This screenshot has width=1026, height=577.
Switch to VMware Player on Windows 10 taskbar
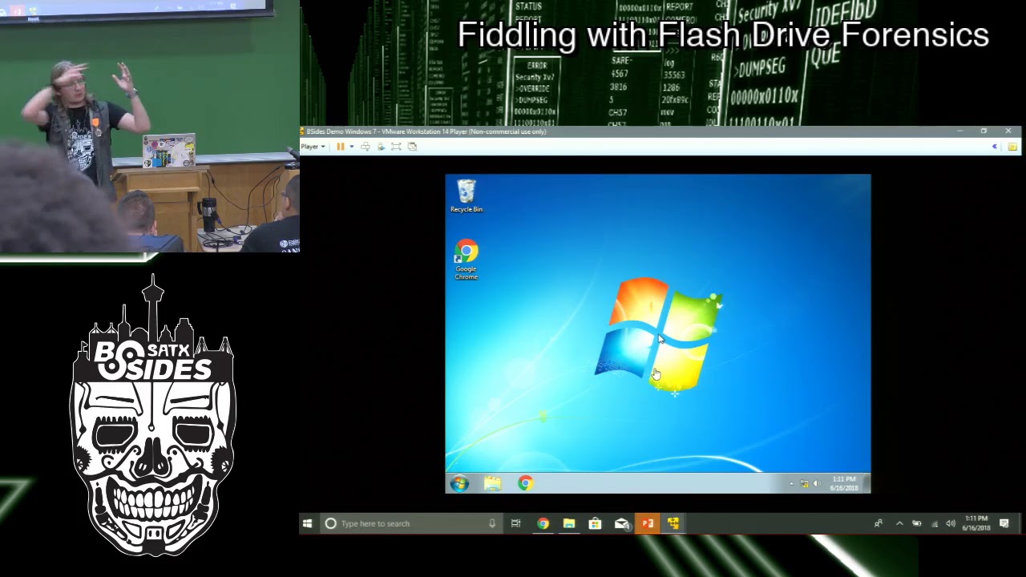(x=673, y=523)
